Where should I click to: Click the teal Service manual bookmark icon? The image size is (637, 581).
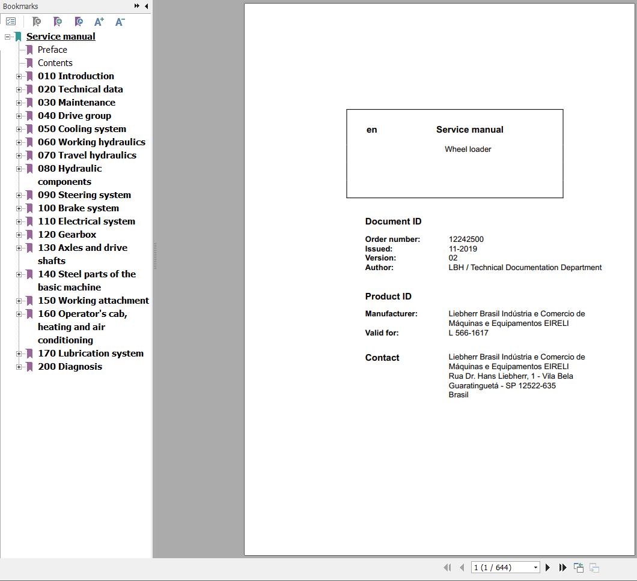coord(18,37)
